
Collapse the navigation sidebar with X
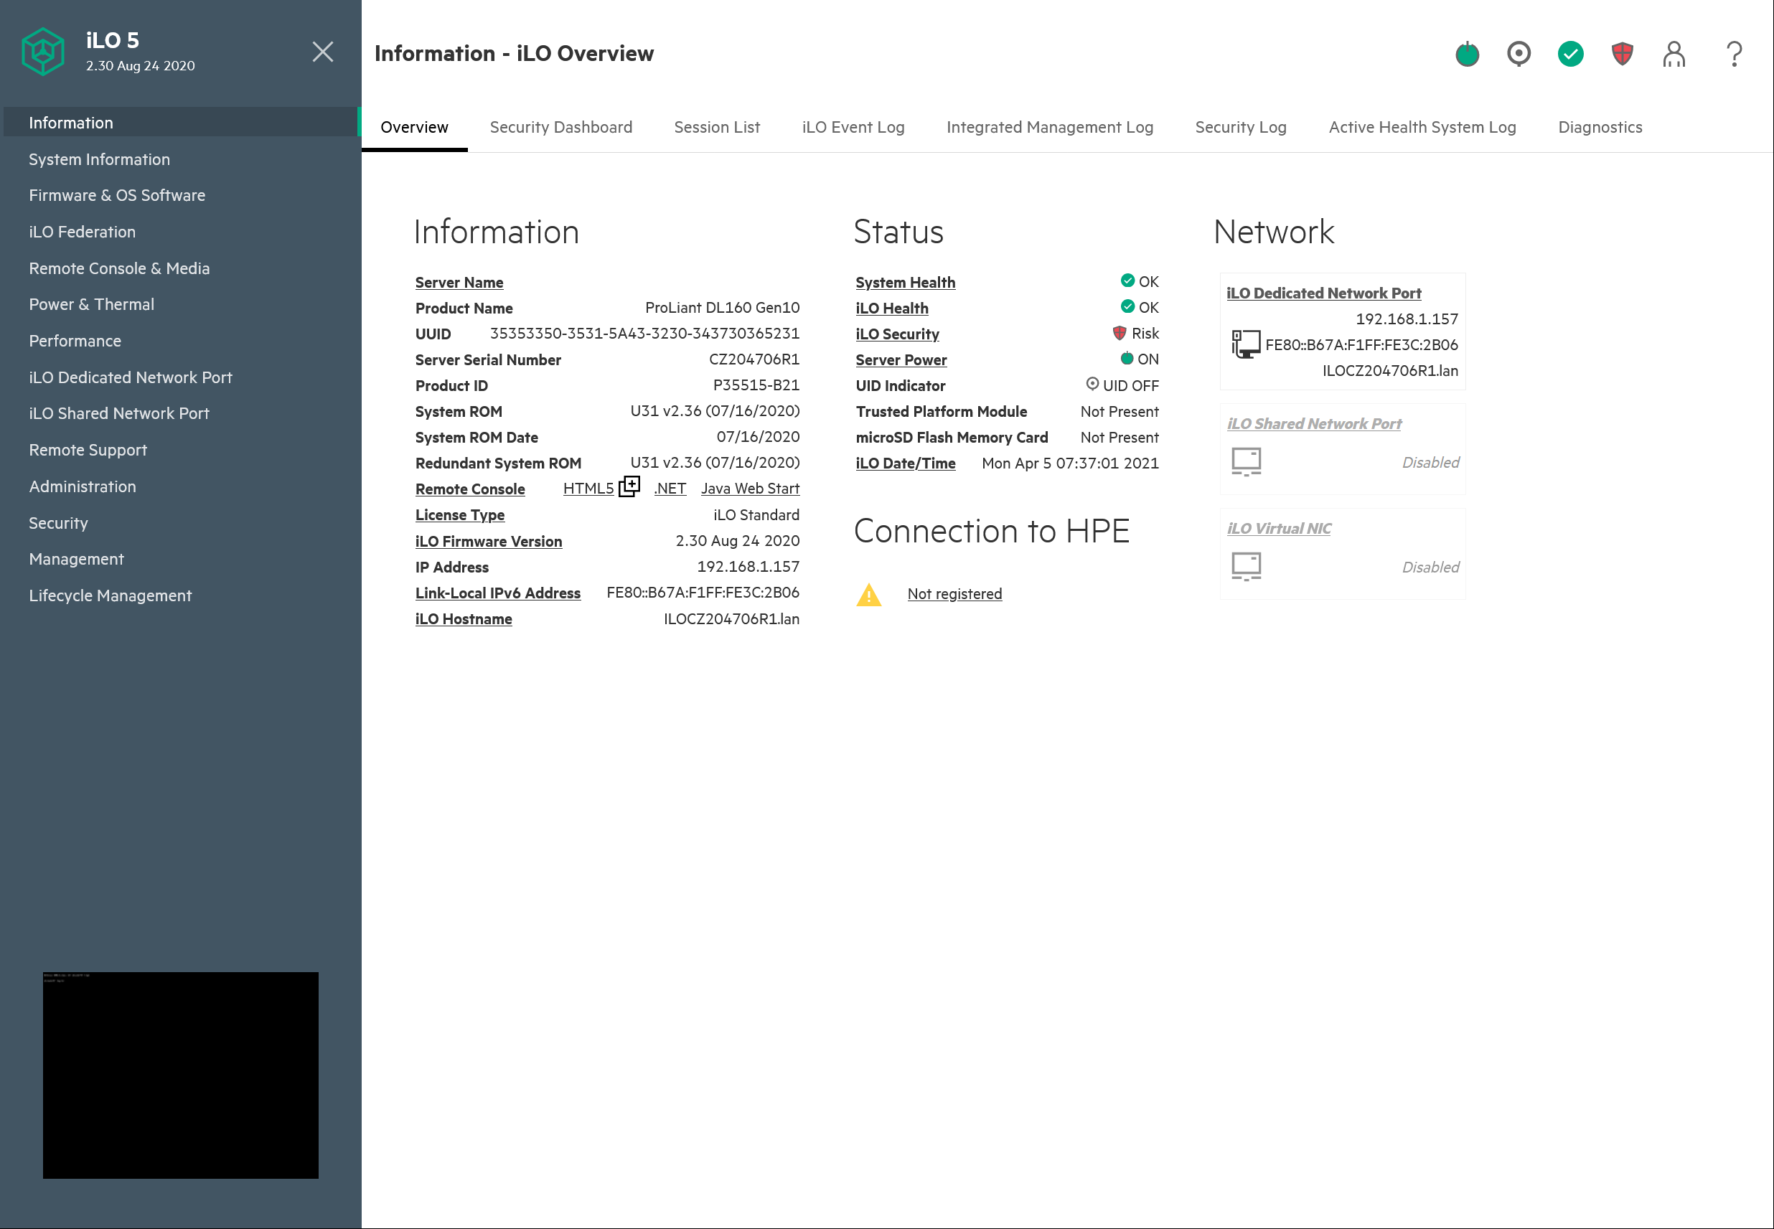tap(323, 52)
